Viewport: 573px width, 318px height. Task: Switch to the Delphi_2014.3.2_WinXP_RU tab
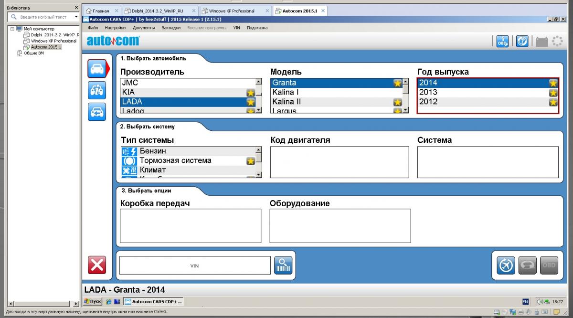point(160,11)
